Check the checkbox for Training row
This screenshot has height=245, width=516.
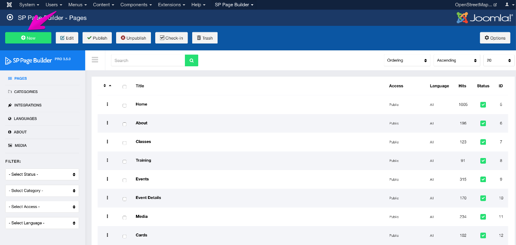pos(124,161)
